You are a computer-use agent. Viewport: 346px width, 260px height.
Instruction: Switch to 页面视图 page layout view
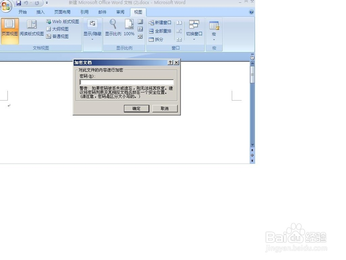pyautogui.click(x=10, y=31)
